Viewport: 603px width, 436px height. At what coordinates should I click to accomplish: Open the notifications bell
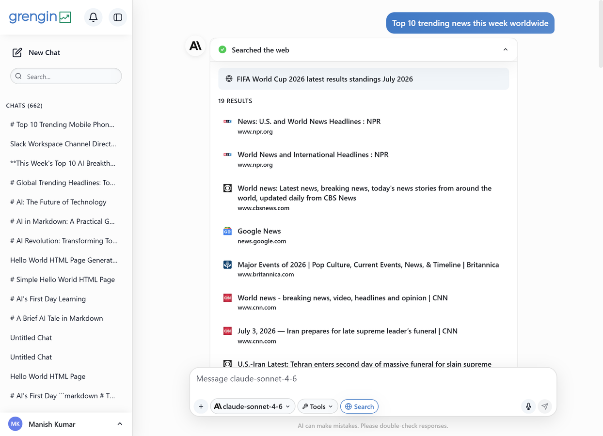tap(93, 17)
